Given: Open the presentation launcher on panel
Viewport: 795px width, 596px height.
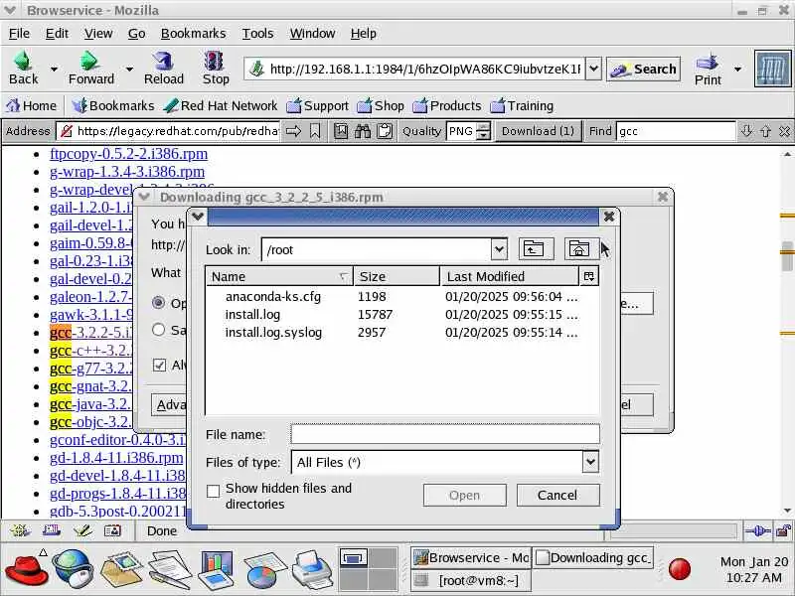Looking at the screenshot, I should click(x=217, y=569).
